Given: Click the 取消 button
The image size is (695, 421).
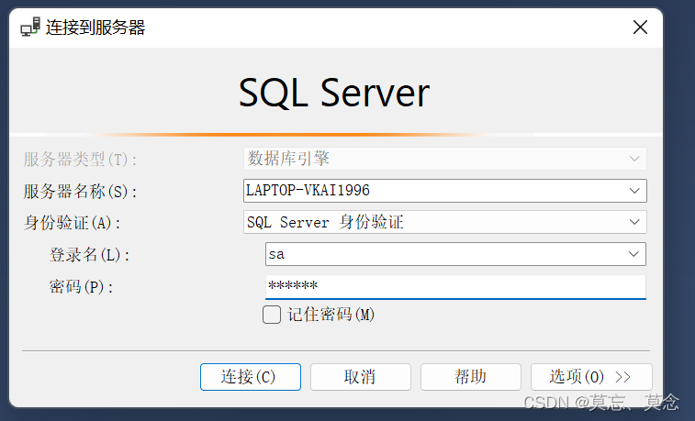Looking at the screenshot, I should tap(361, 377).
